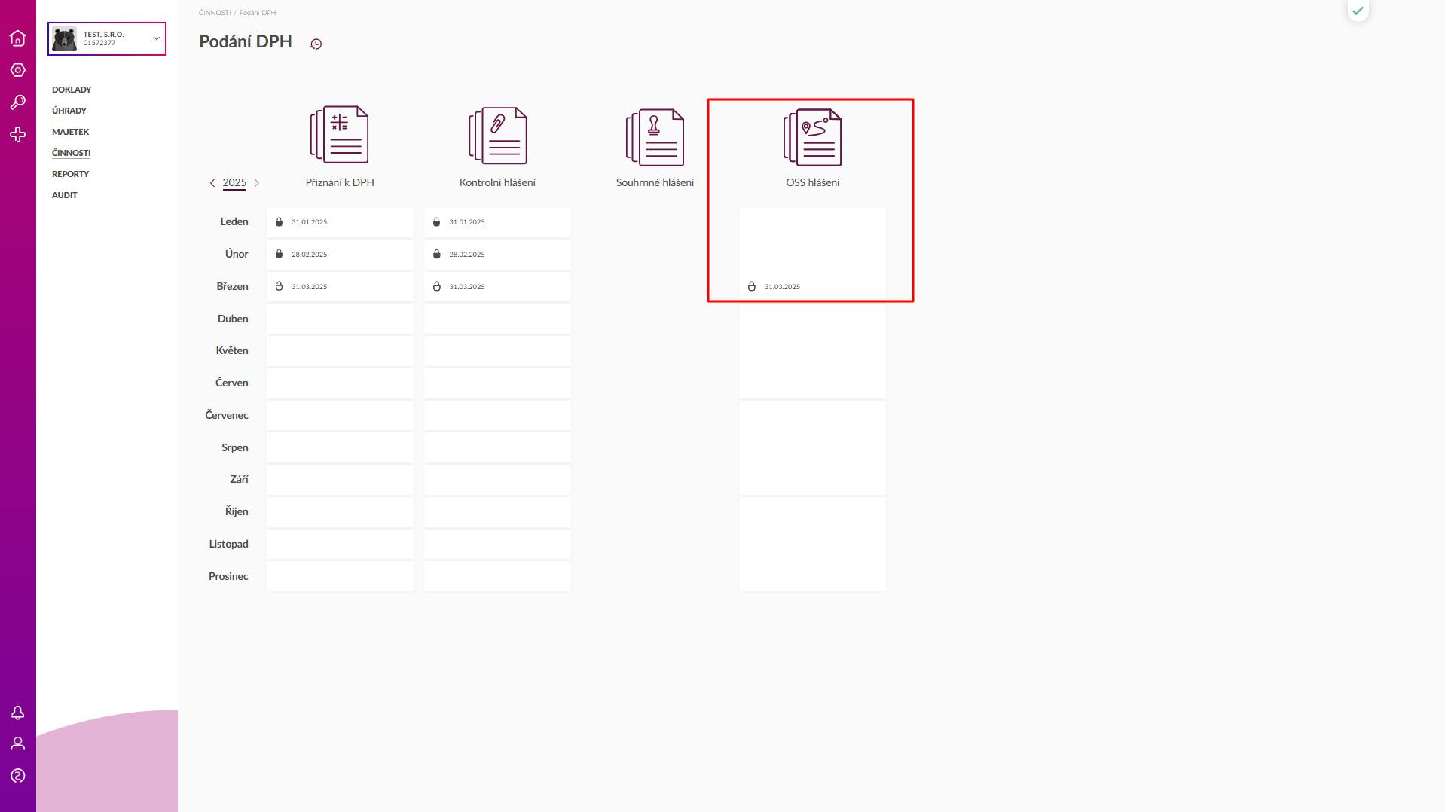Viewport: 1445px width, 812px height.
Task: Open Leden Kontrolní hlášení dated 31.01.2025
Action: (497, 222)
